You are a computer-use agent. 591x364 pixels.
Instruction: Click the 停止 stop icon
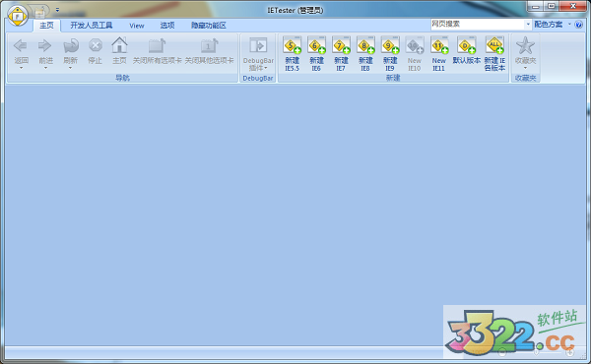click(95, 46)
